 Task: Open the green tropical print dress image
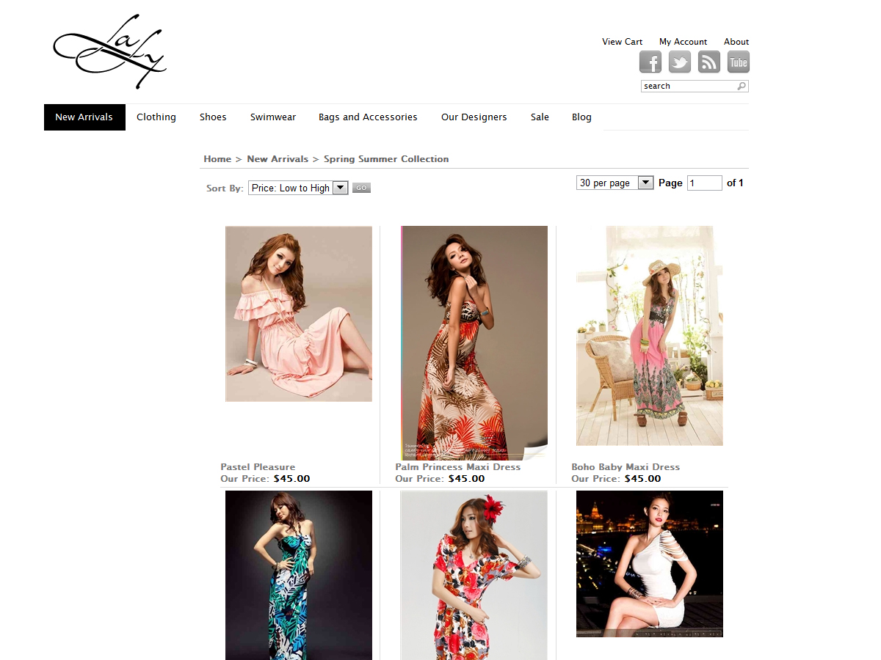[x=299, y=576]
